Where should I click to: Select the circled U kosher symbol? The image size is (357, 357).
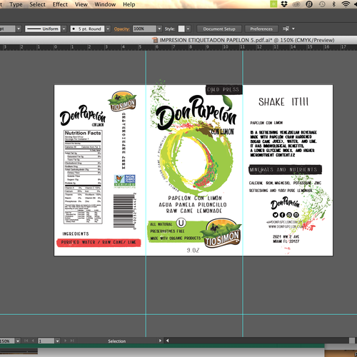tap(181, 223)
